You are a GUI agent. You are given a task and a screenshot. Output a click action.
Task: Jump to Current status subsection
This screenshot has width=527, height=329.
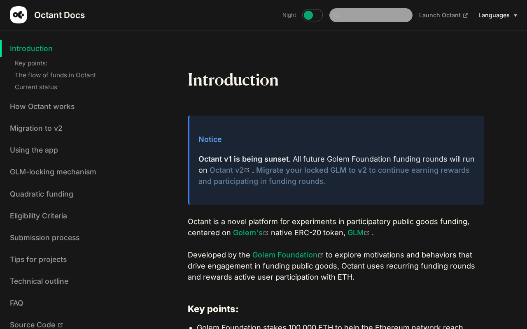(x=36, y=87)
